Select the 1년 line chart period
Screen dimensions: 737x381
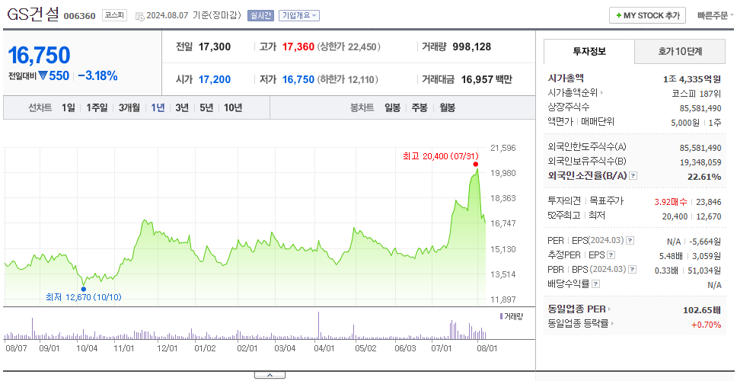pos(158,107)
